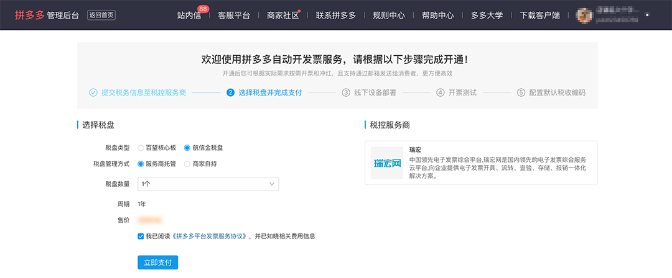
Task: Open 规则中心 in the top bar
Action: tap(389, 16)
